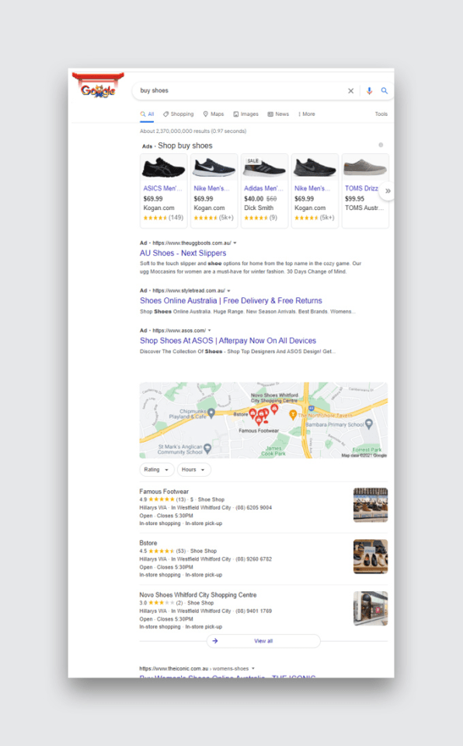Screen dimensions: 463x746
Task: Open the ads info circle icon
Action: pyautogui.click(x=381, y=145)
